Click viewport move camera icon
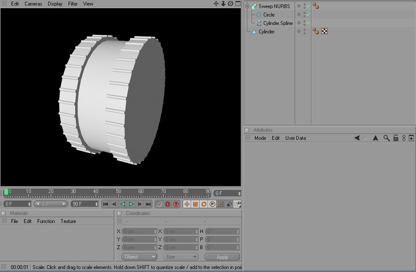Image resolution: width=416 pixels, height=272 pixels. [216, 4]
